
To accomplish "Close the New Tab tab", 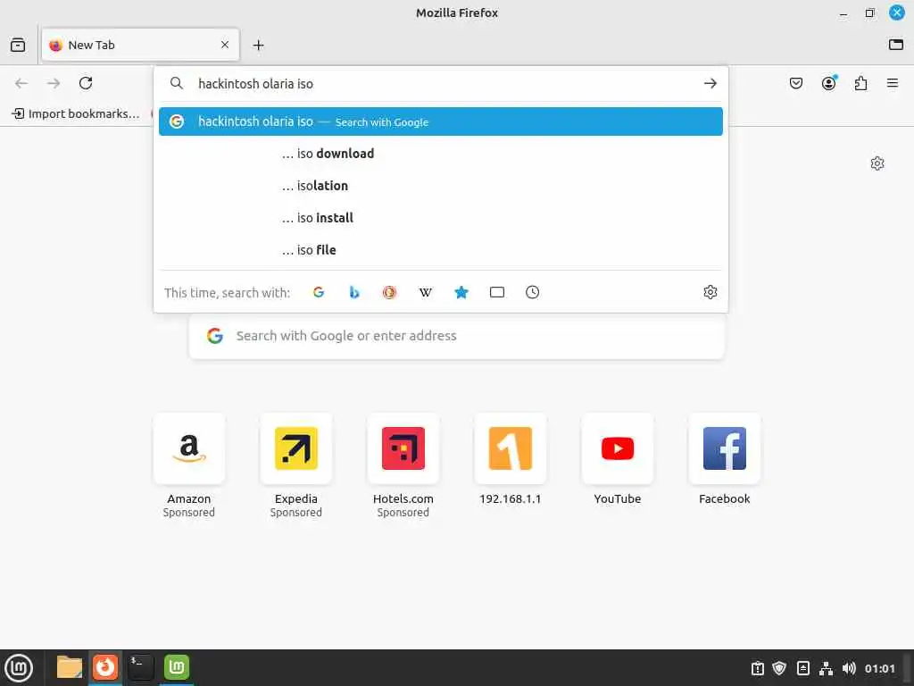I will point(224,45).
